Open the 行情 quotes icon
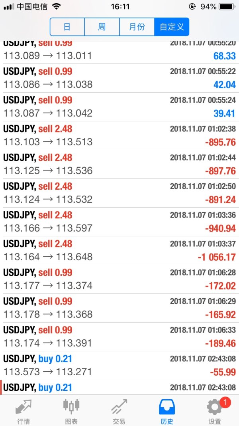 click(x=24, y=407)
